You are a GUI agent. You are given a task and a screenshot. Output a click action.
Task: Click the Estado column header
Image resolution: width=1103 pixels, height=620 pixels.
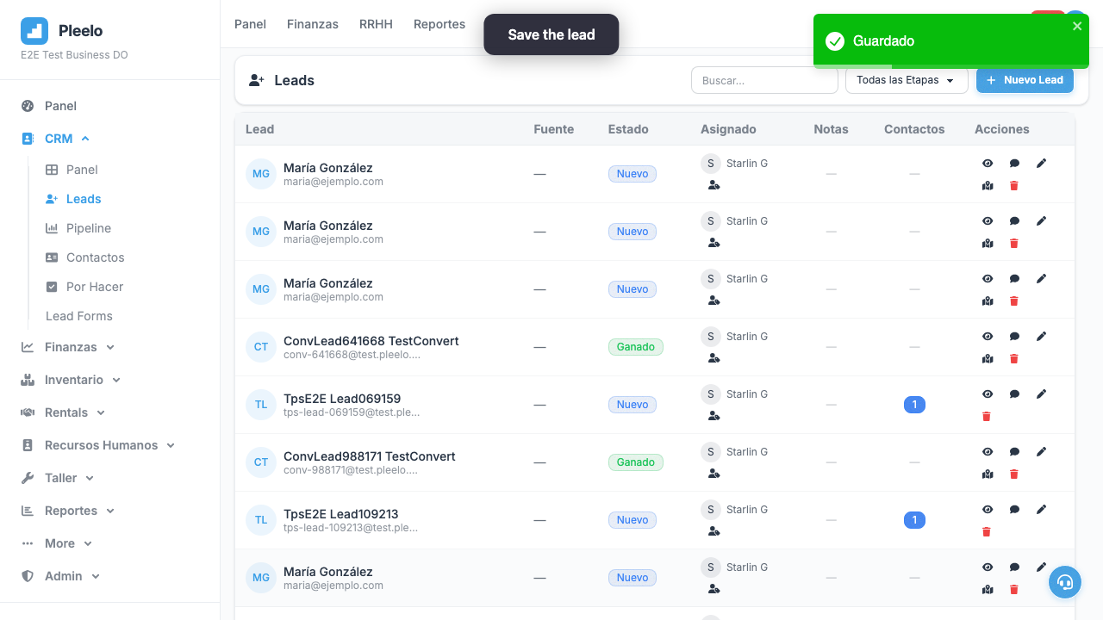628,129
